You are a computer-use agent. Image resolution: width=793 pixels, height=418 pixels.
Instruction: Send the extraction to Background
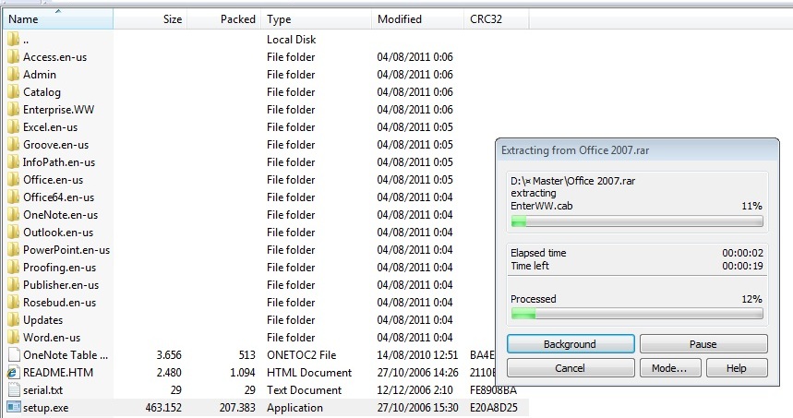pyautogui.click(x=571, y=344)
